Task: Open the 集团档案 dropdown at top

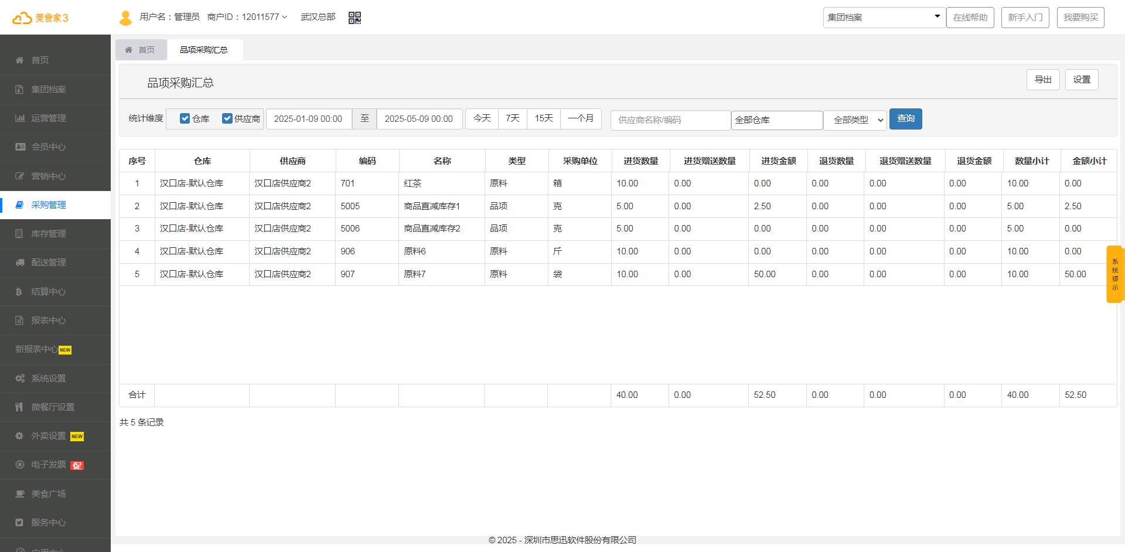Action: (x=884, y=18)
